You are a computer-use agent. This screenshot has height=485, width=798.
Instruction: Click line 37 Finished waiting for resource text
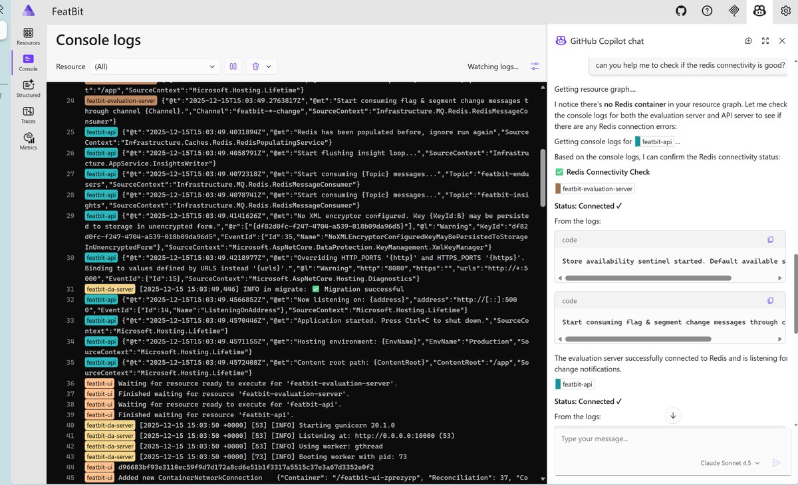(x=242, y=394)
